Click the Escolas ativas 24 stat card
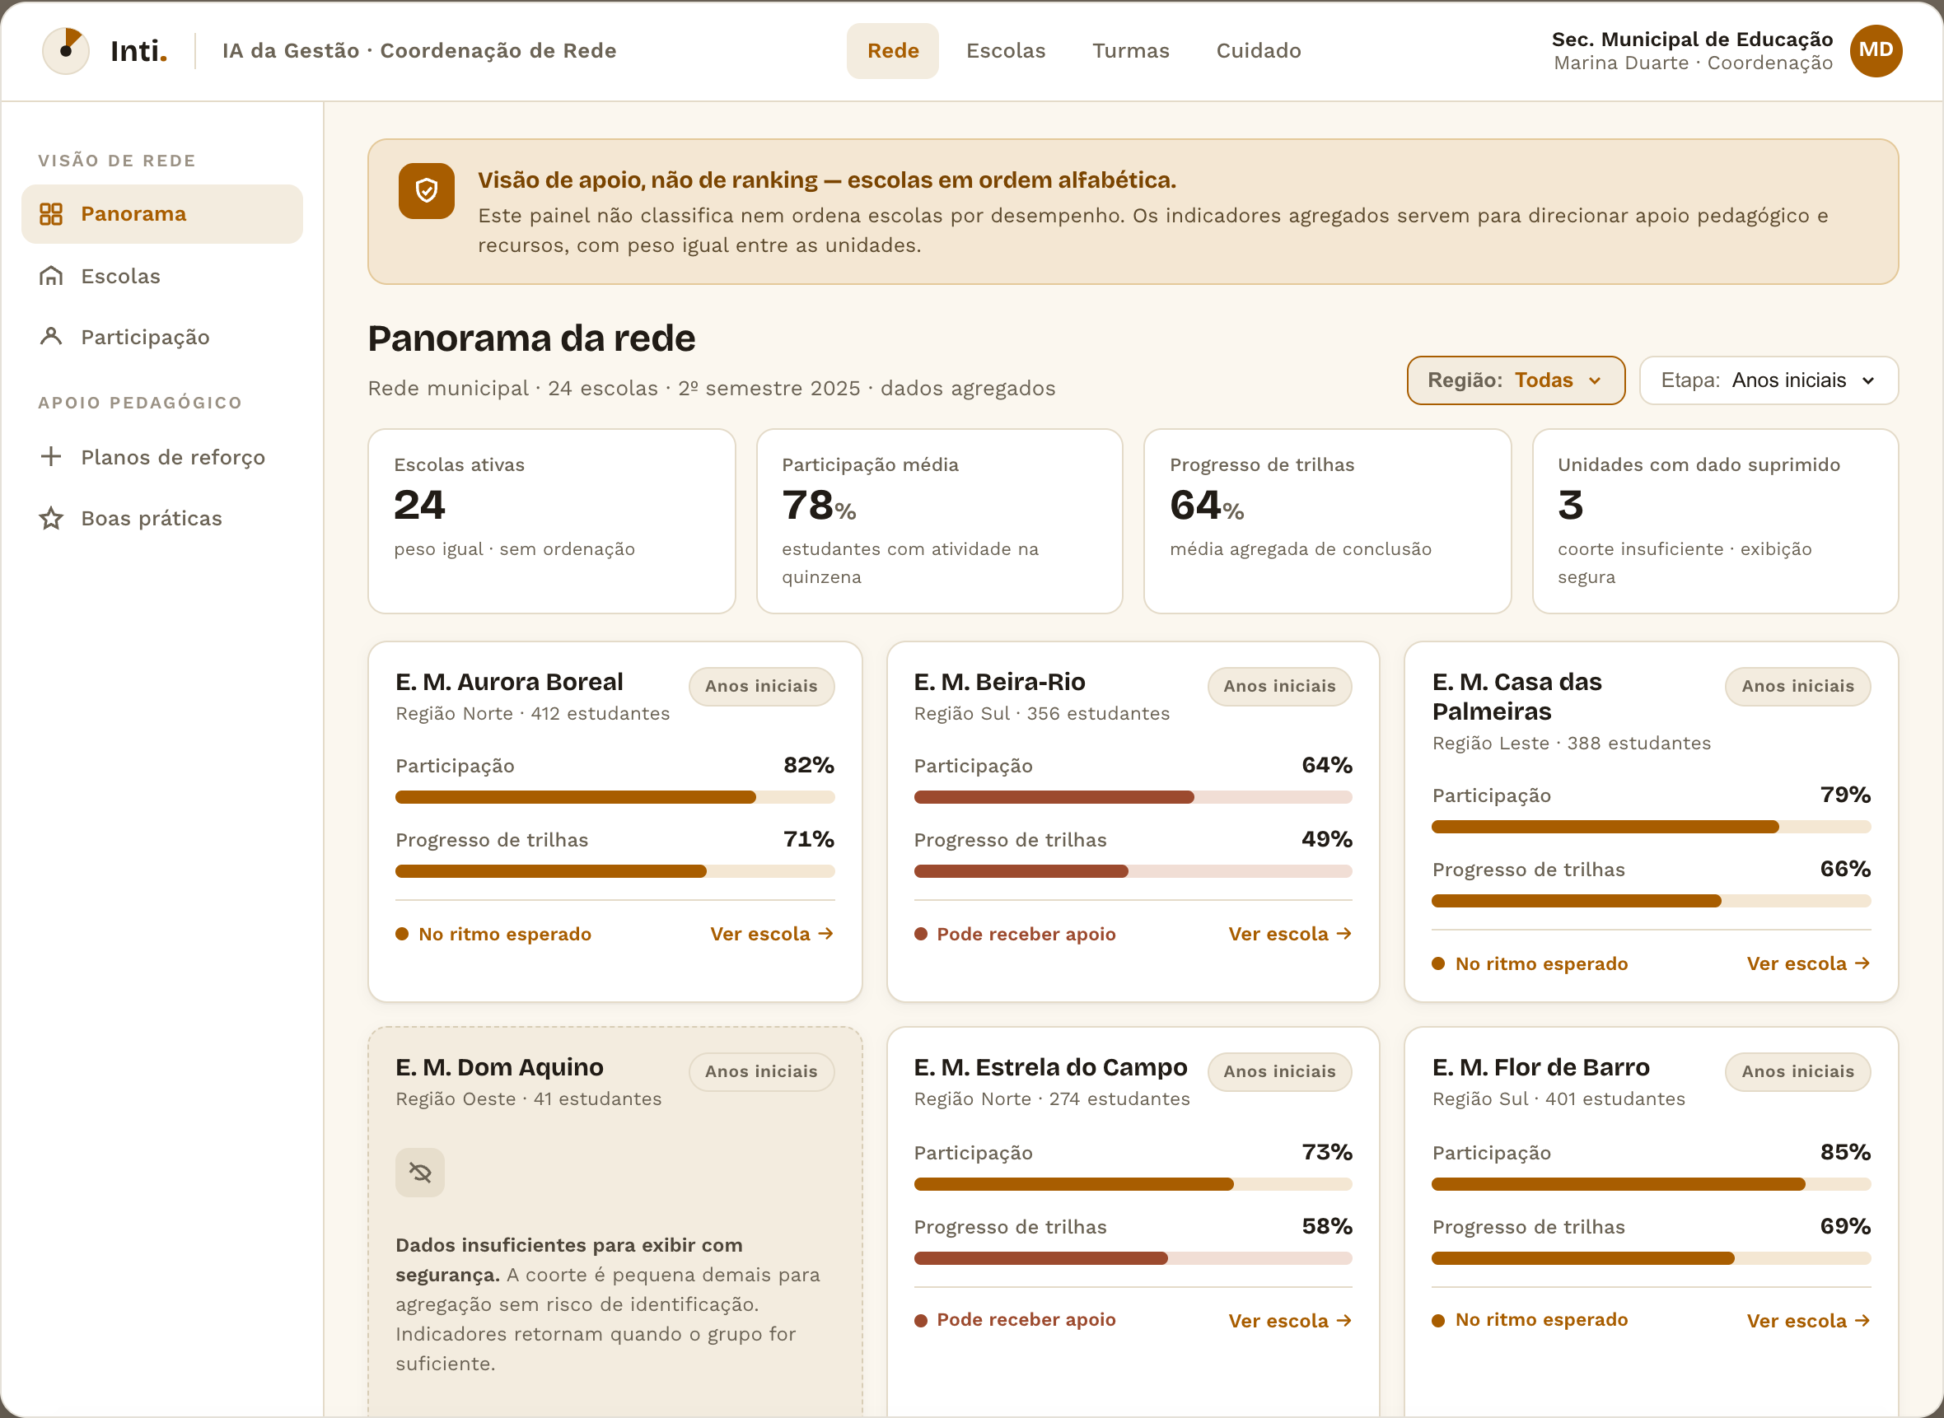The height and width of the screenshot is (1418, 1944). (x=551, y=521)
